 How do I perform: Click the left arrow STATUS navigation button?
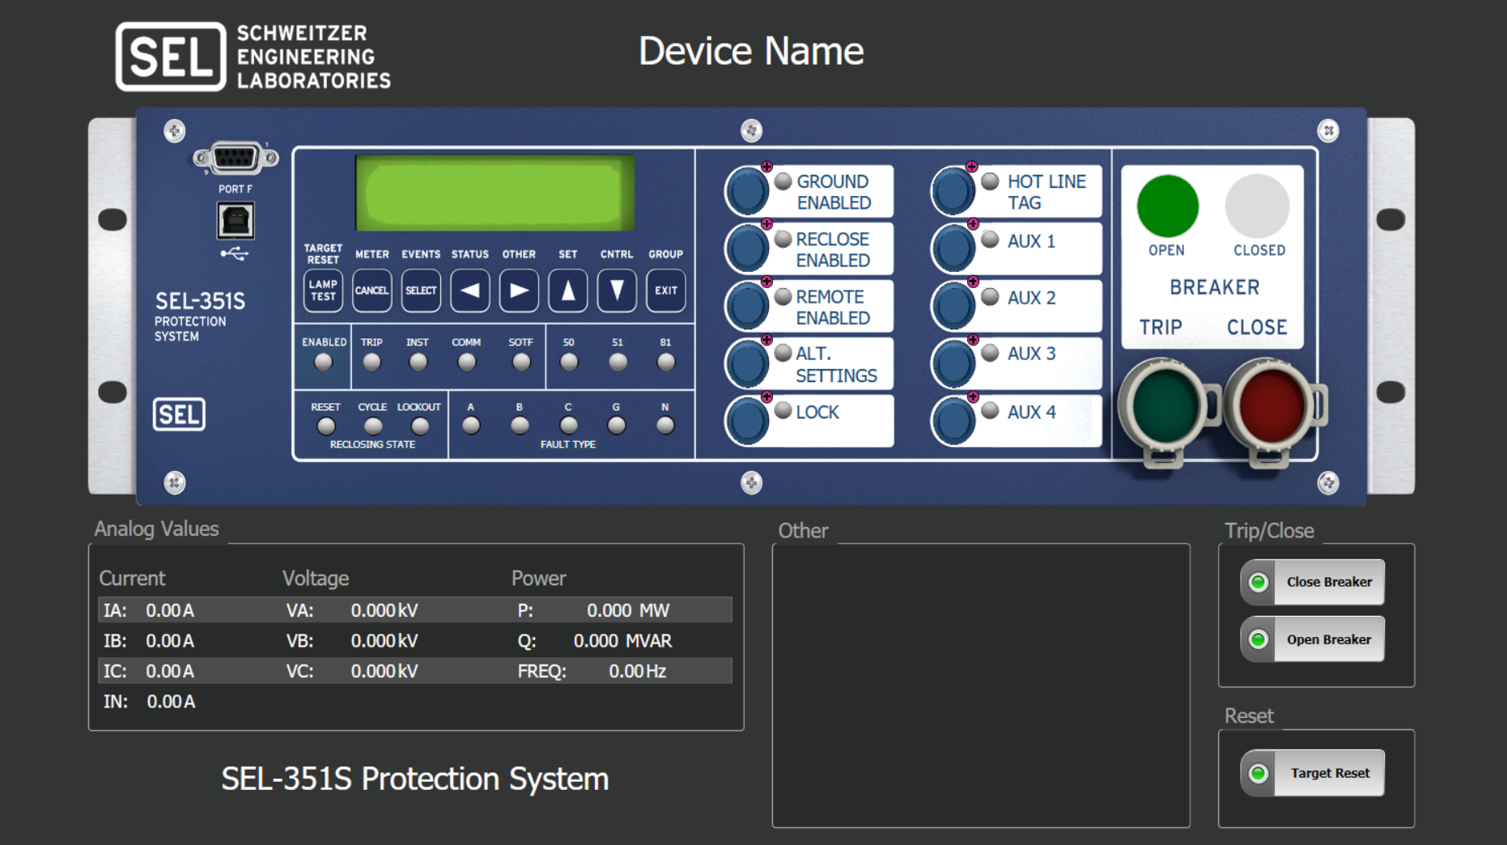(469, 291)
